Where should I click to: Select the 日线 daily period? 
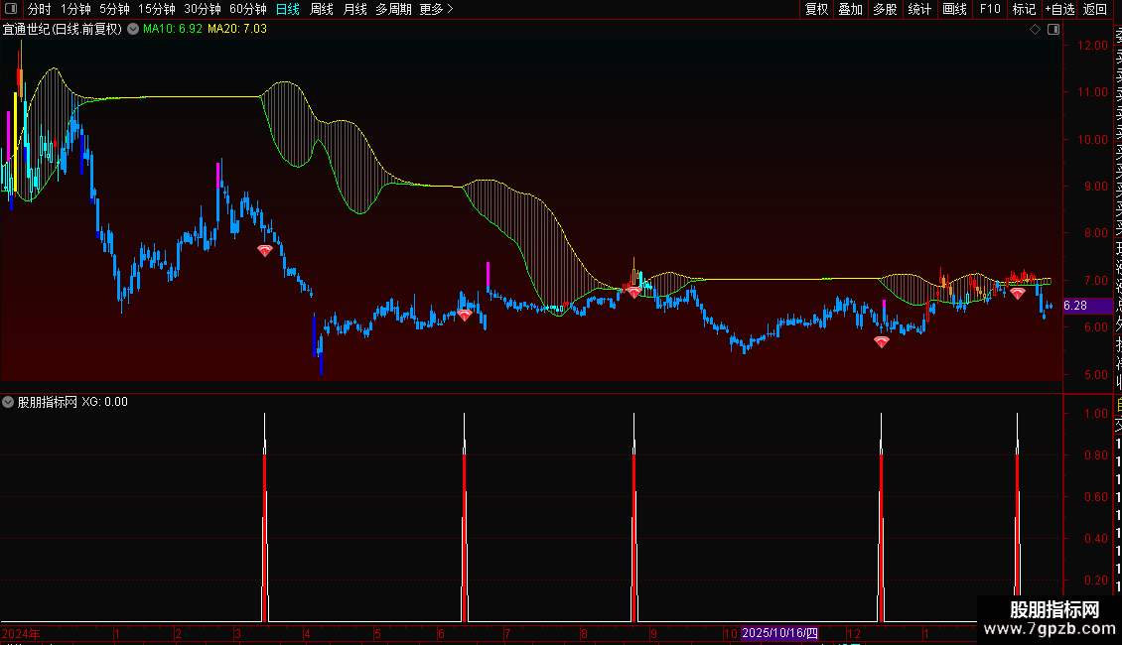[x=288, y=9]
